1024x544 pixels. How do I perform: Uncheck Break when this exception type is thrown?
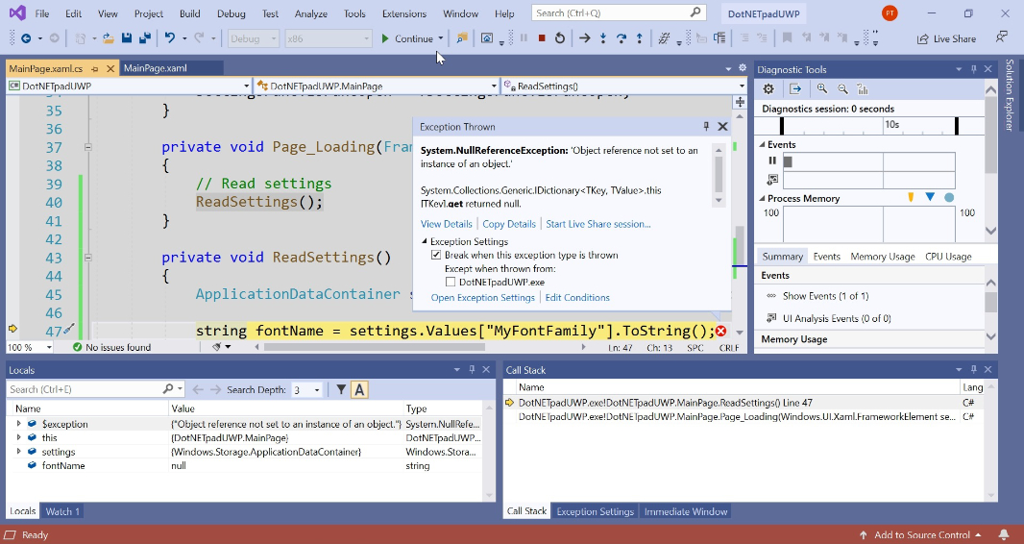point(436,256)
